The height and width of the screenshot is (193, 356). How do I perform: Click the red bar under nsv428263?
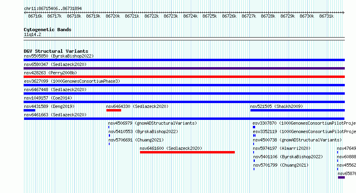pyautogui.click(x=184, y=77)
